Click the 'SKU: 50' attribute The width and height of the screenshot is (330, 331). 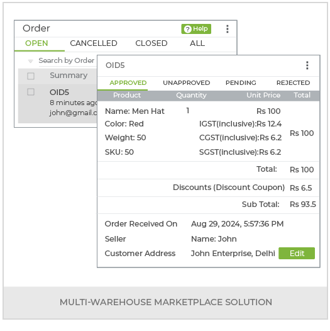pos(119,152)
